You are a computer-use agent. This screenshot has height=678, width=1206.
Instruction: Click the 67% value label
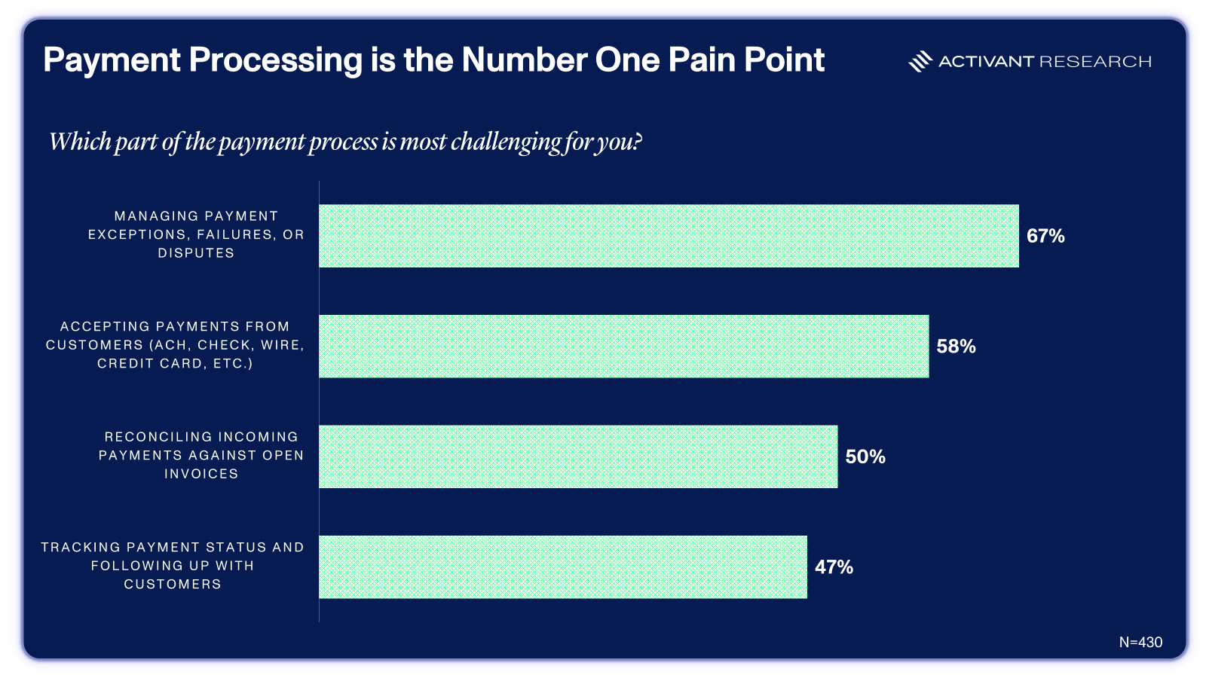point(1045,236)
